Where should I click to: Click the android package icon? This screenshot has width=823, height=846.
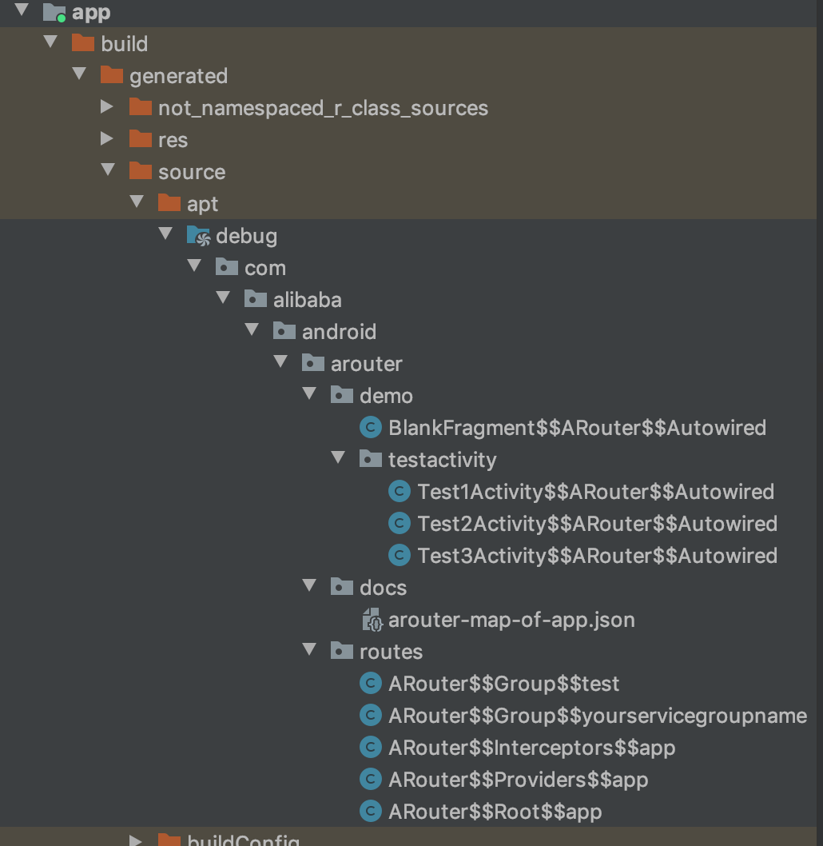coord(284,331)
